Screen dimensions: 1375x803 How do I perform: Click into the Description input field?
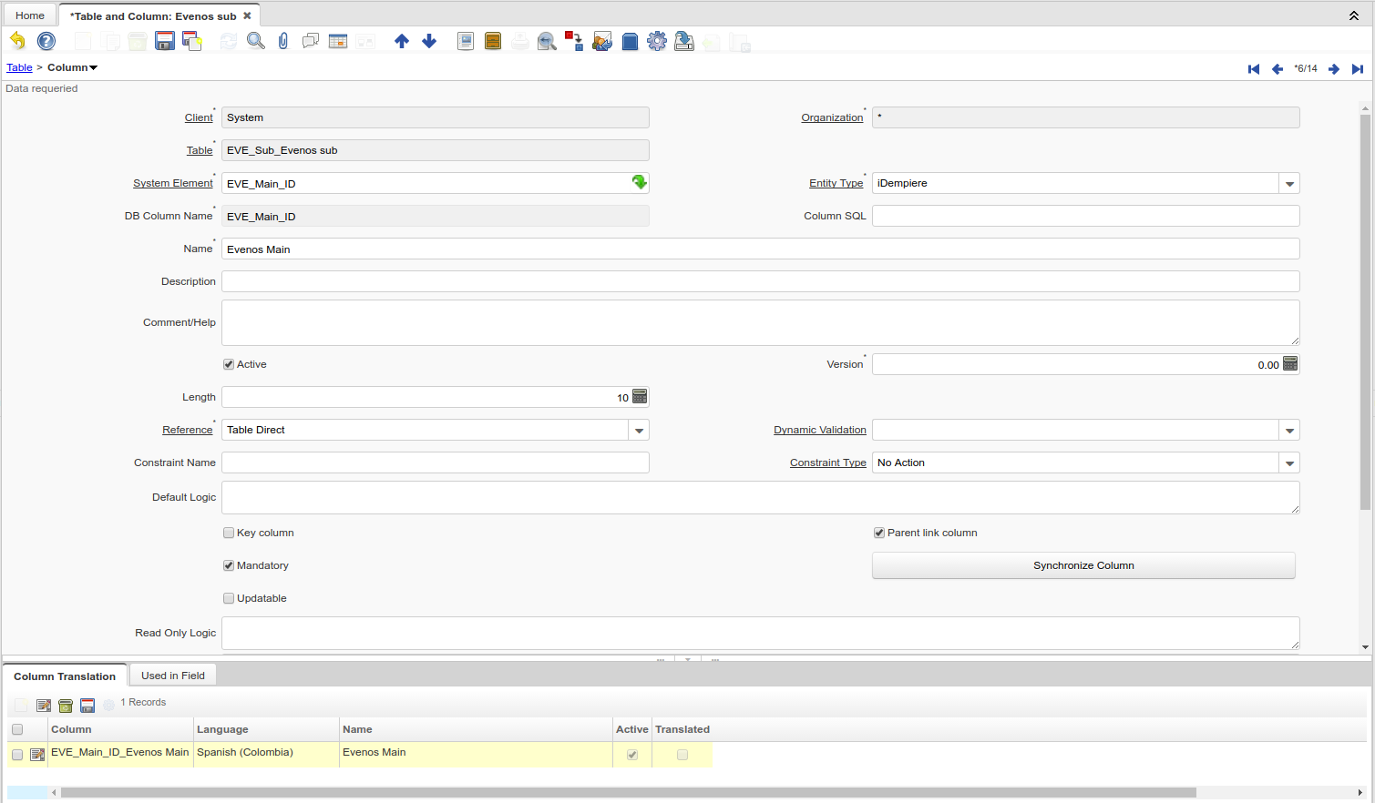[x=760, y=281]
